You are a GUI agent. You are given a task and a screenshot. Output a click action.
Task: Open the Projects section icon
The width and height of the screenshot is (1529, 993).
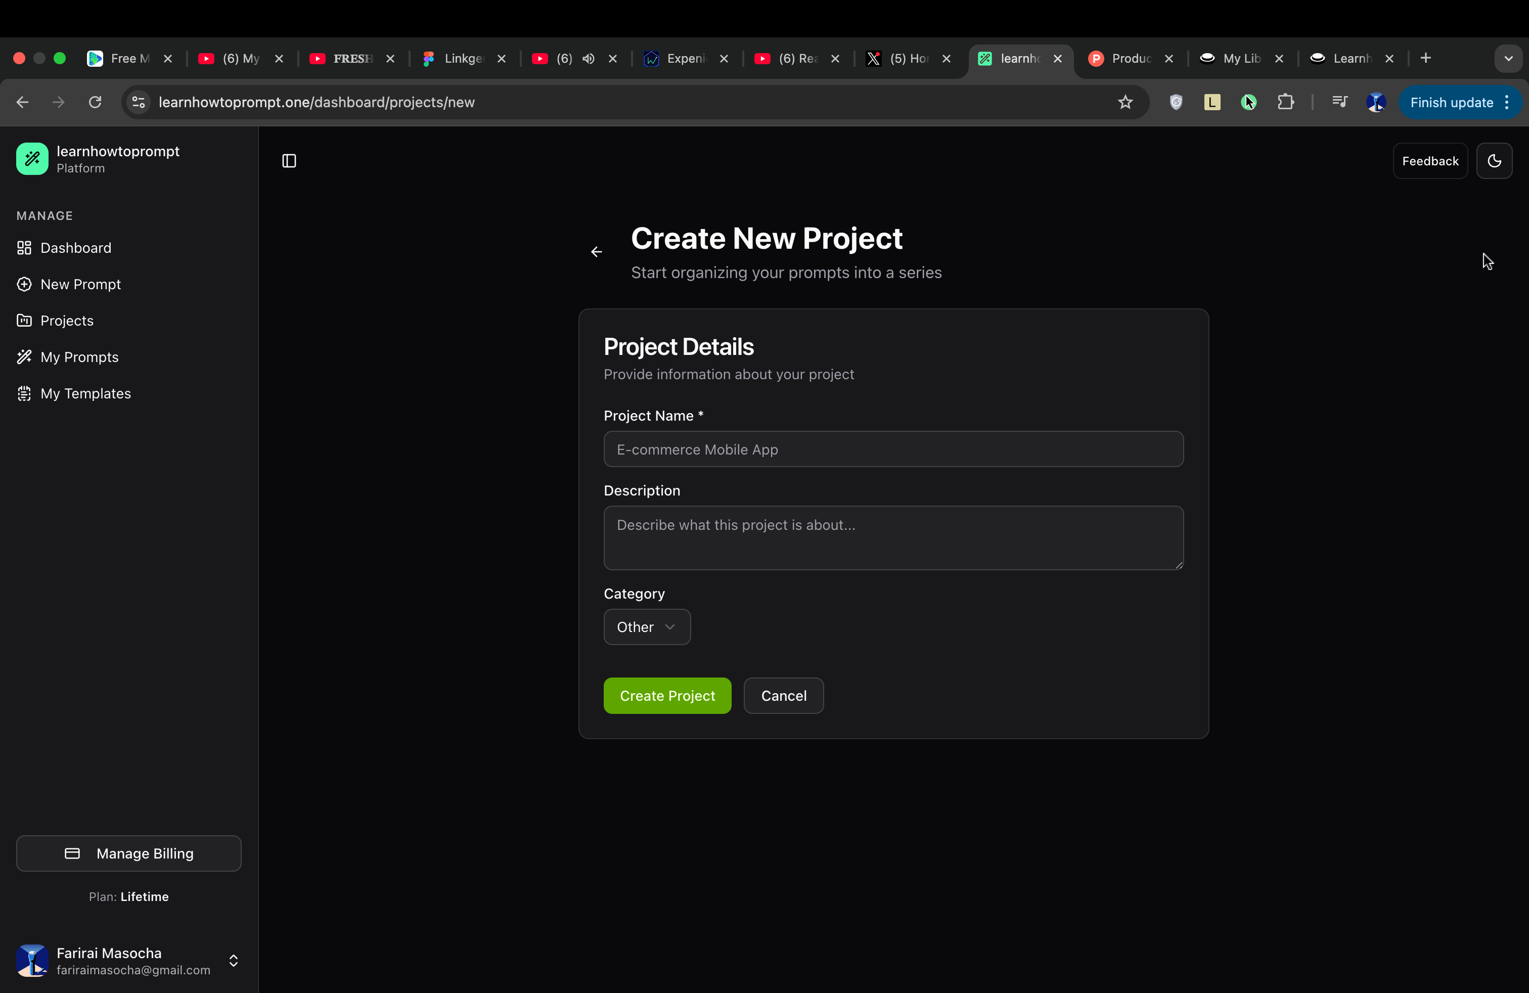coord(24,321)
